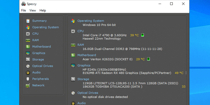Select Peripherals in the sidebar

40,79
